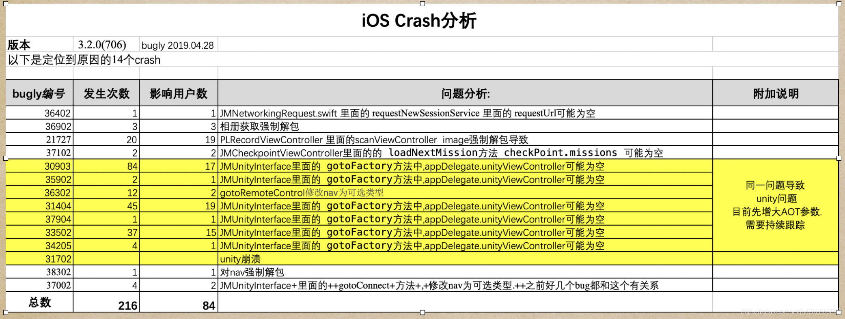Select bugly ID cell 36902
This screenshot has height=319, width=845.
pyautogui.click(x=39, y=126)
